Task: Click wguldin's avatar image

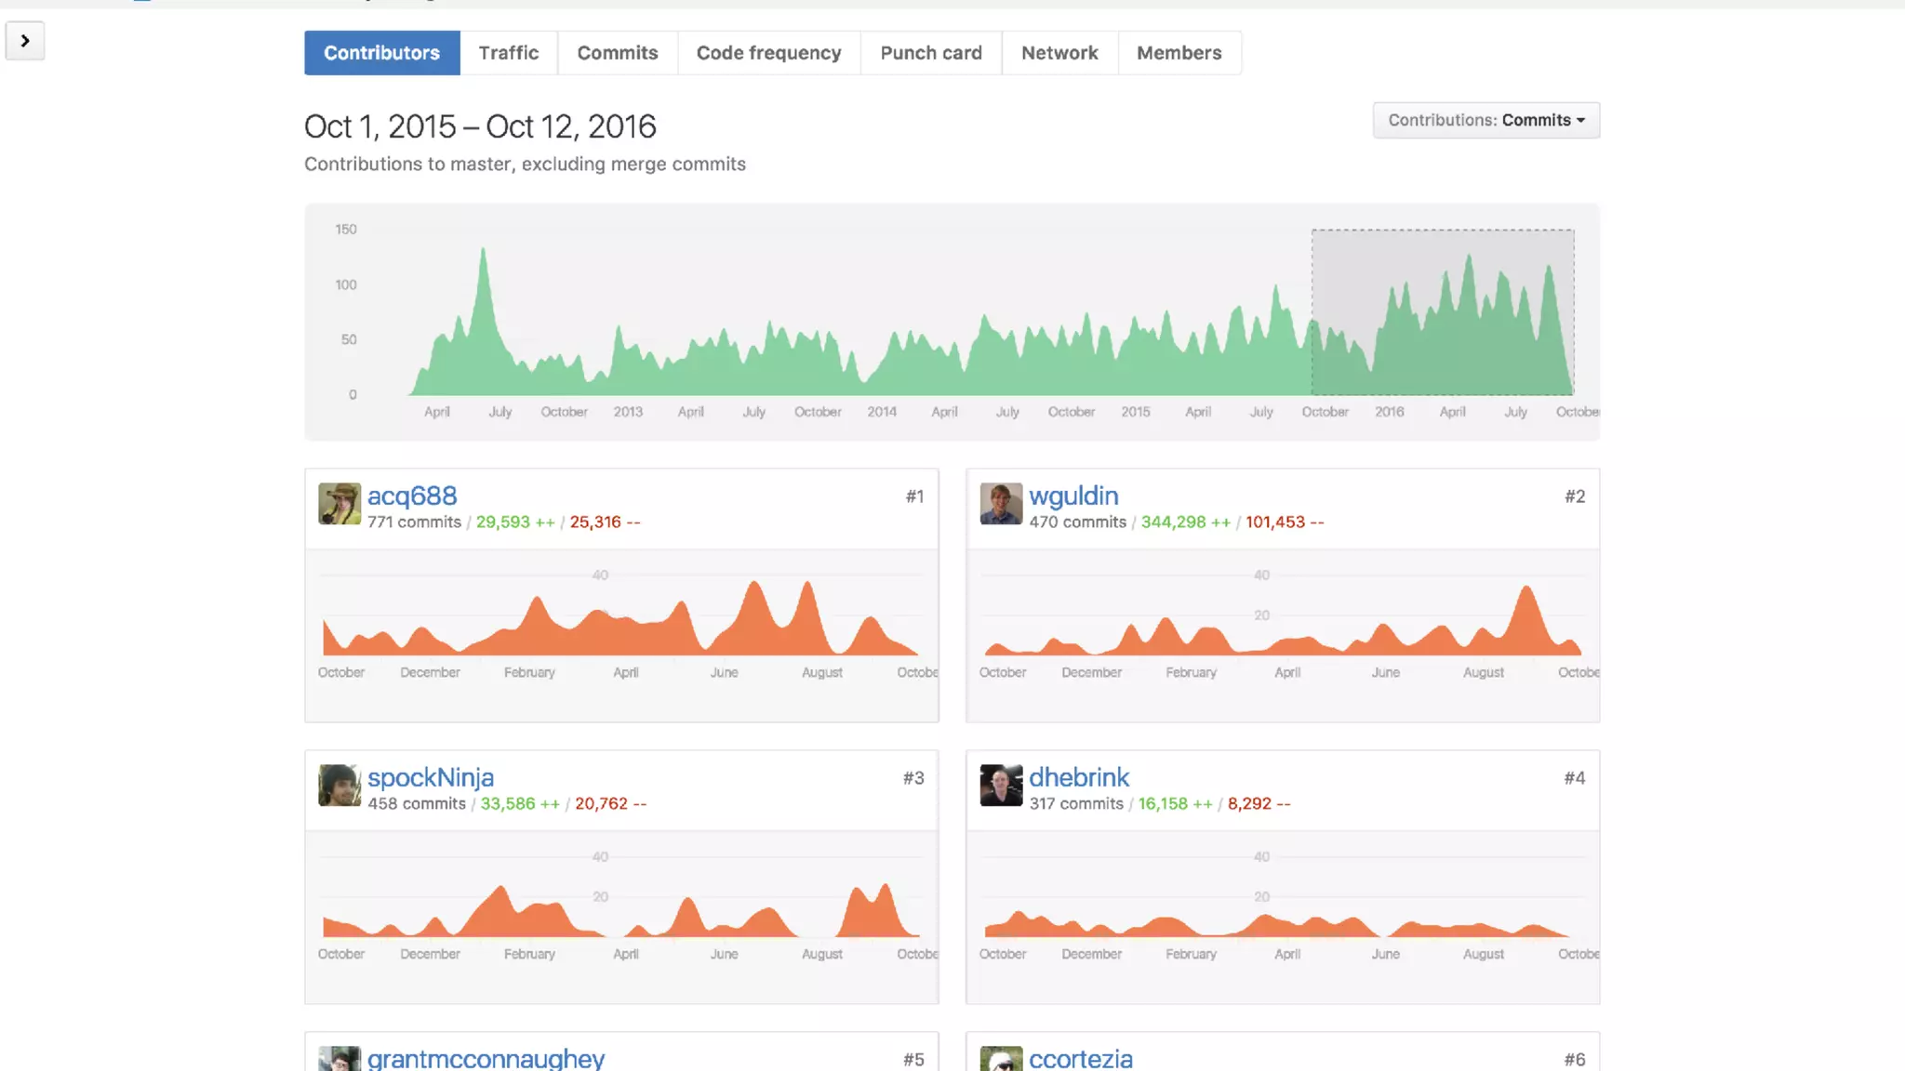Action: [x=1001, y=504]
